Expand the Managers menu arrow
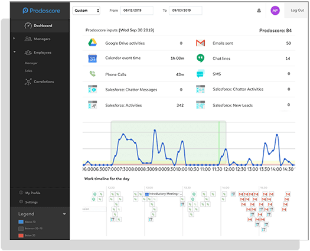Image resolution: width=310 pixels, height=251 pixels. click(14, 38)
